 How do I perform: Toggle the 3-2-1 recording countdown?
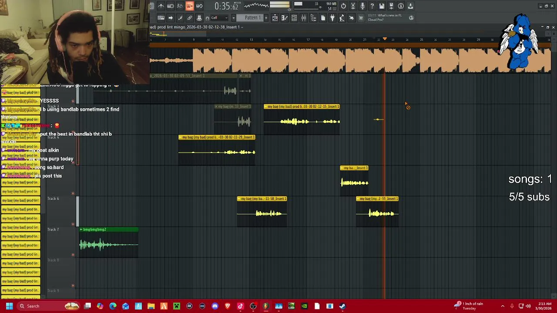point(180,6)
